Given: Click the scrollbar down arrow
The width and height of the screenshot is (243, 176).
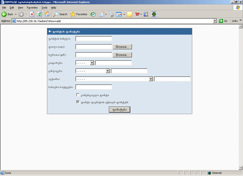Looking at the screenshot, I should point(241,168).
